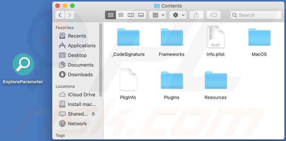Viewport: 286px width, 141px height.
Task: Select the Shared... location
Action: (73, 114)
